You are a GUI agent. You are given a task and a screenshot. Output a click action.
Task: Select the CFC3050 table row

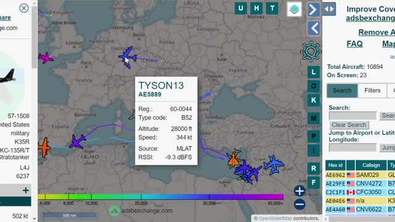point(360,192)
